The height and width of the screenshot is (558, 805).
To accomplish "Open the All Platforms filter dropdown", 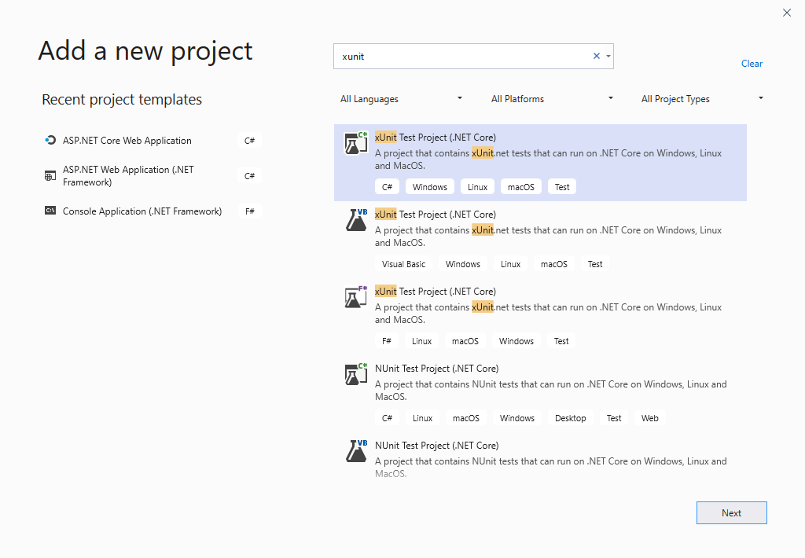I will 552,98.
